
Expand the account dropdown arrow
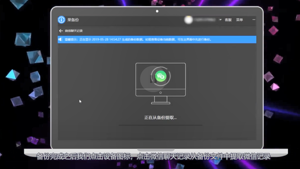pyautogui.click(x=220, y=20)
